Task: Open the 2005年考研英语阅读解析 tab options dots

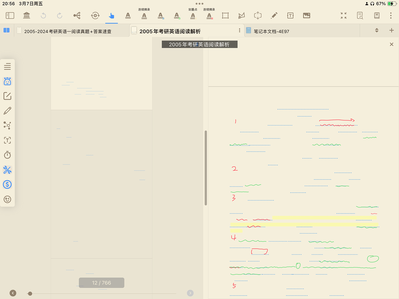Action: [x=240, y=30]
